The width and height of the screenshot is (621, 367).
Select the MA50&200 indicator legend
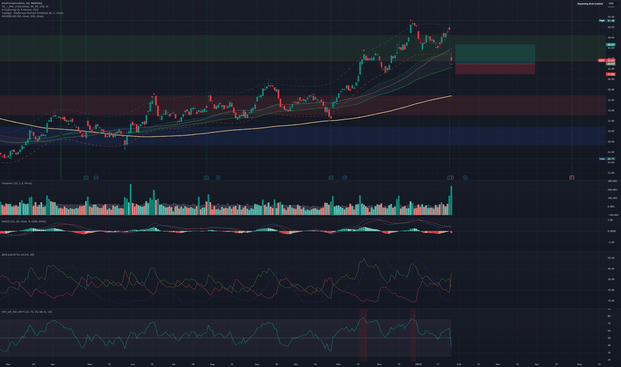coord(23,16)
